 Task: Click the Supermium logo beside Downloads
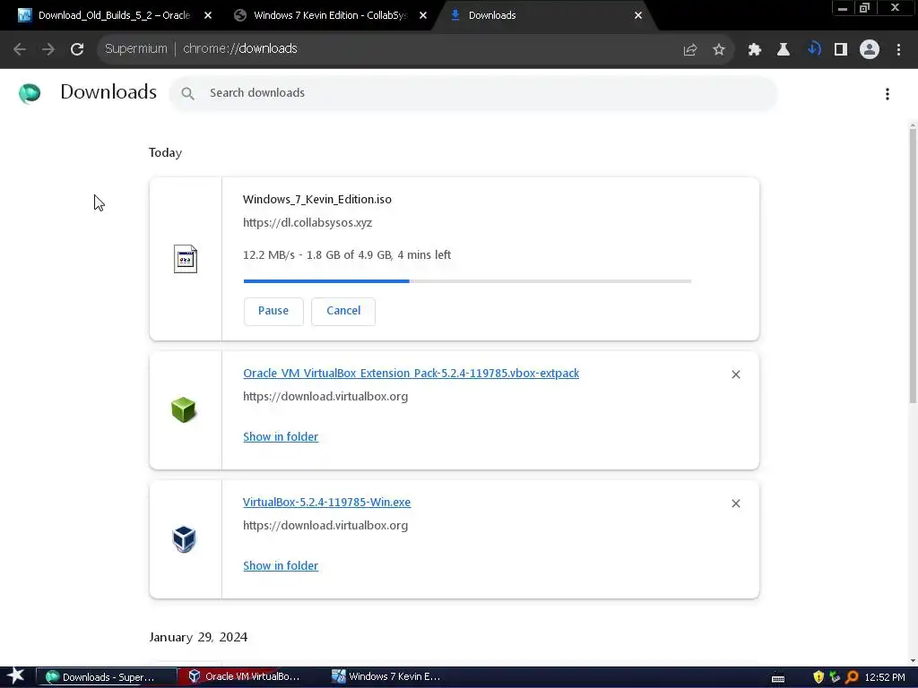point(30,93)
